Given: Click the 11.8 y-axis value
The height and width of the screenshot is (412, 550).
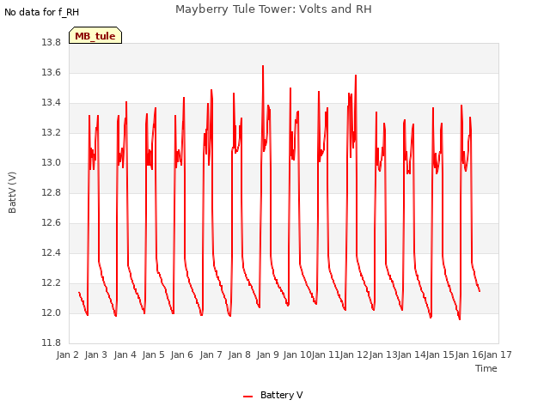Looking at the screenshot, I should point(52,343).
